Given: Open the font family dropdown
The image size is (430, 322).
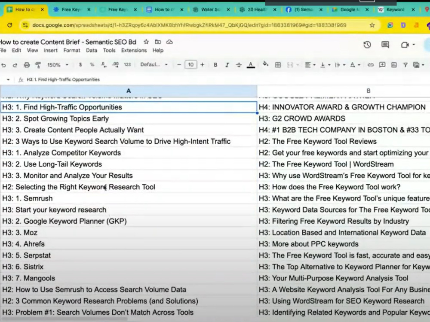Looking at the screenshot, I should pos(154,65).
